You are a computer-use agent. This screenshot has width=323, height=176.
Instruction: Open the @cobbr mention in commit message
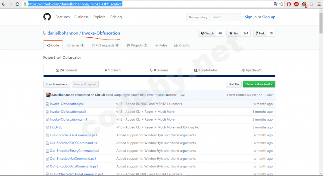(x=171, y=95)
